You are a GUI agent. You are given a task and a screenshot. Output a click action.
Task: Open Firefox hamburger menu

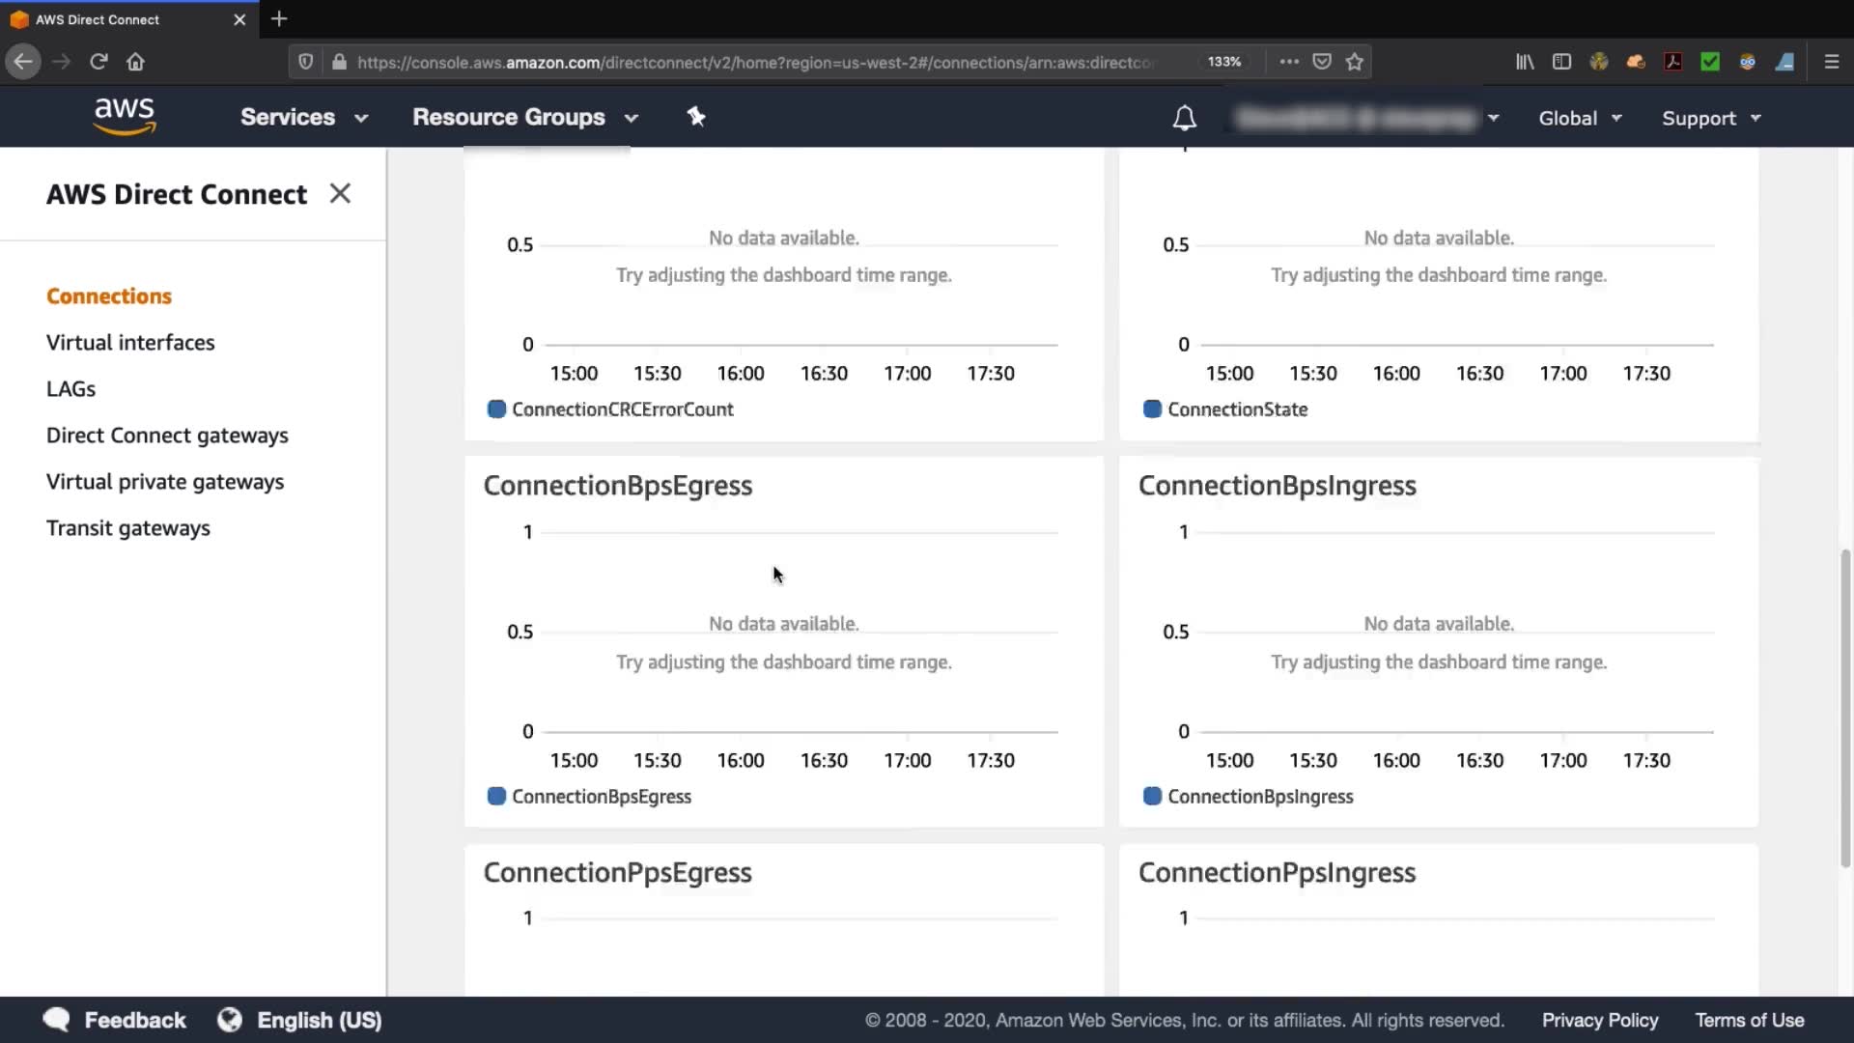1831,62
